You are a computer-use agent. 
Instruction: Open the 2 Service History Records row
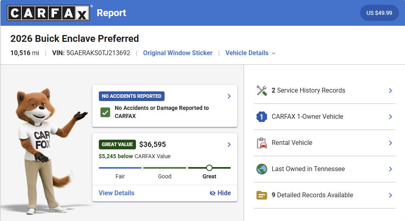click(324, 91)
